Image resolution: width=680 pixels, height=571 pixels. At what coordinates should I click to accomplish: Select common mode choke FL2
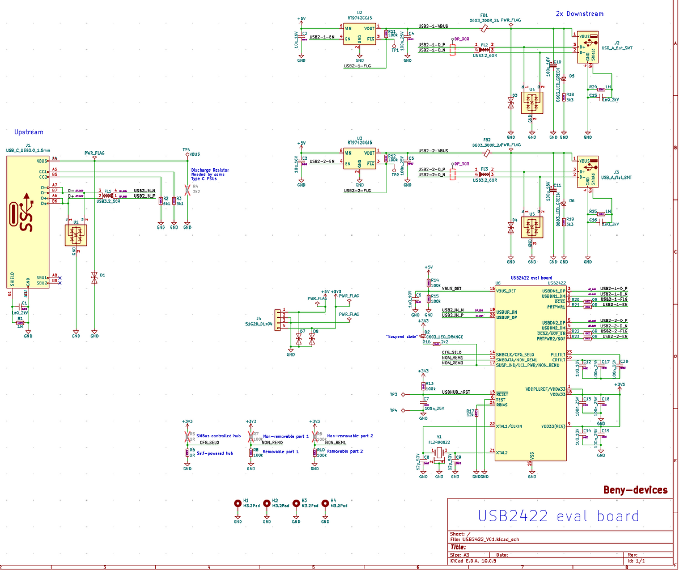(x=484, y=49)
